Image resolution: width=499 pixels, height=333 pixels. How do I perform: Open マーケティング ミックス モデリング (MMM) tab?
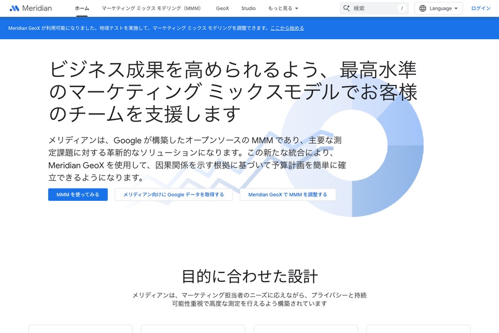point(152,8)
